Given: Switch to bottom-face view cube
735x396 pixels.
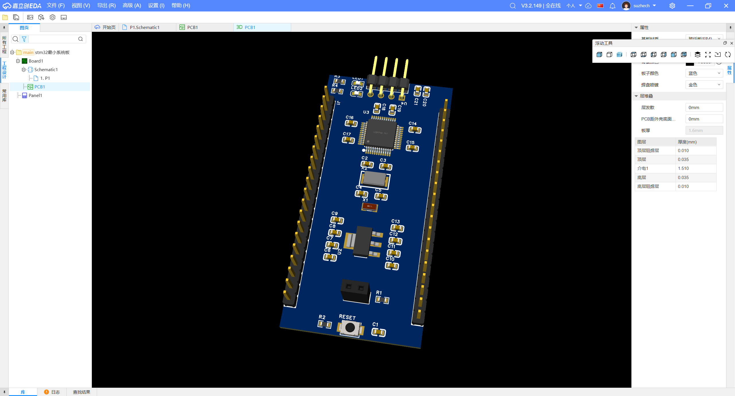Looking at the screenshot, I should click(643, 55).
